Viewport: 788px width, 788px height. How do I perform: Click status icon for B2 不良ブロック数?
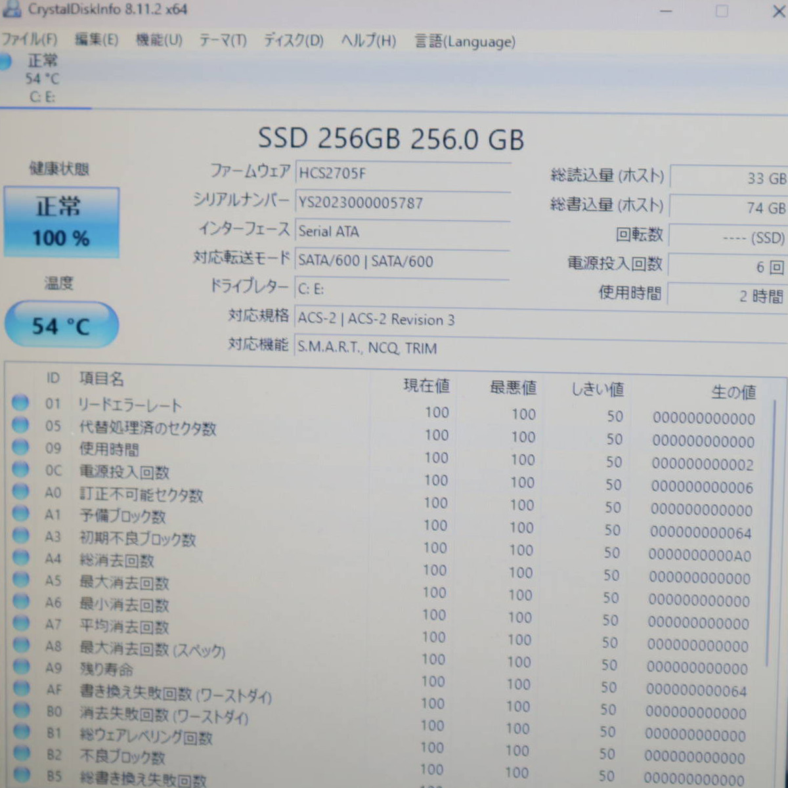click(22, 753)
